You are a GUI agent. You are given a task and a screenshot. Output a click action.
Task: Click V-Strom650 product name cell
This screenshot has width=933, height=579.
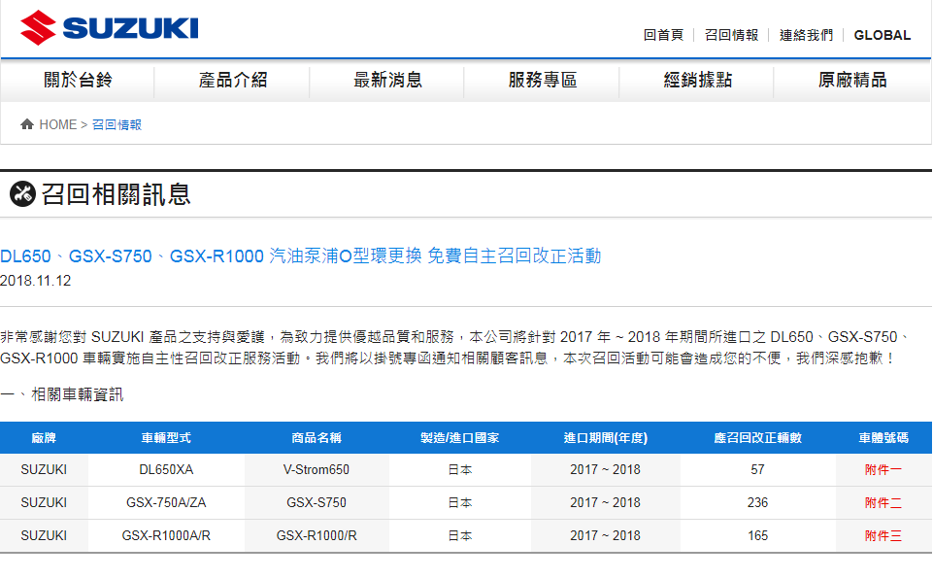pyautogui.click(x=317, y=470)
